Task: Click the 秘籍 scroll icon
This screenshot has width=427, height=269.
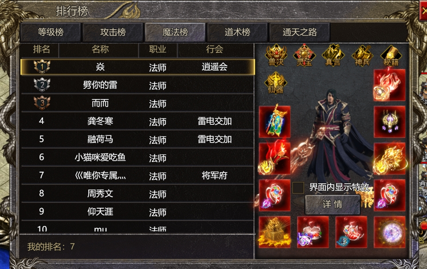Action: tap(391, 55)
